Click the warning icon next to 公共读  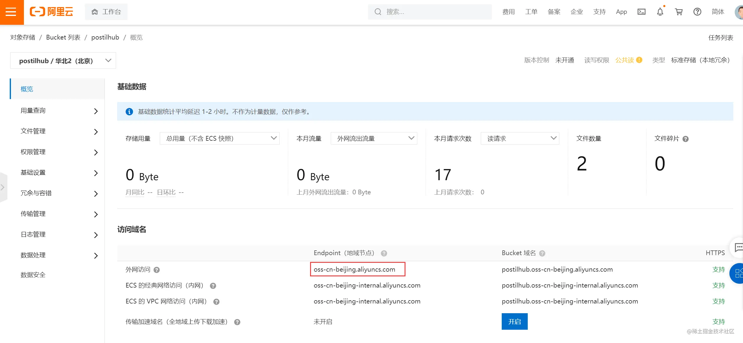tap(639, 60)
